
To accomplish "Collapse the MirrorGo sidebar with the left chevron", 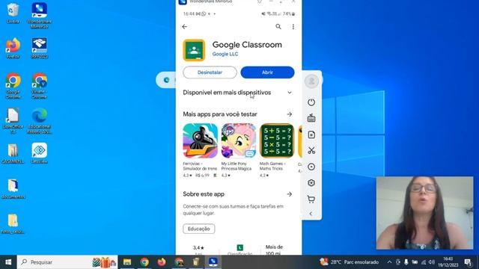I will click(311, 214).
